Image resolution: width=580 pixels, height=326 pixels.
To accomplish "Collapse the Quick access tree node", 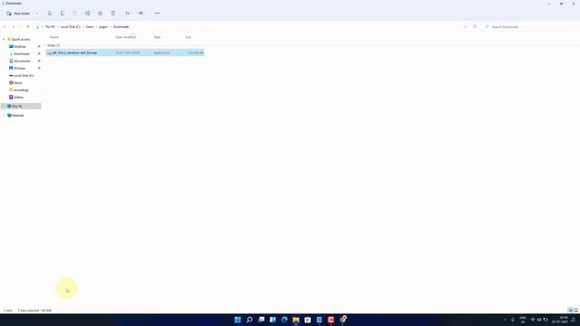I will [x=4, y=39].
